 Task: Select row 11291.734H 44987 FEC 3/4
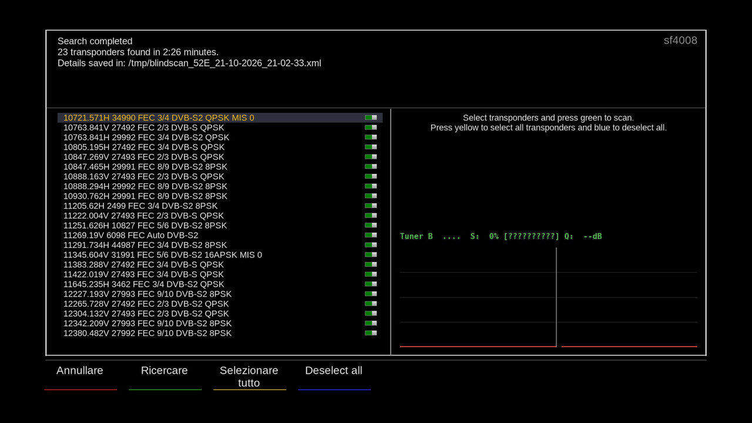pos(220,245)
